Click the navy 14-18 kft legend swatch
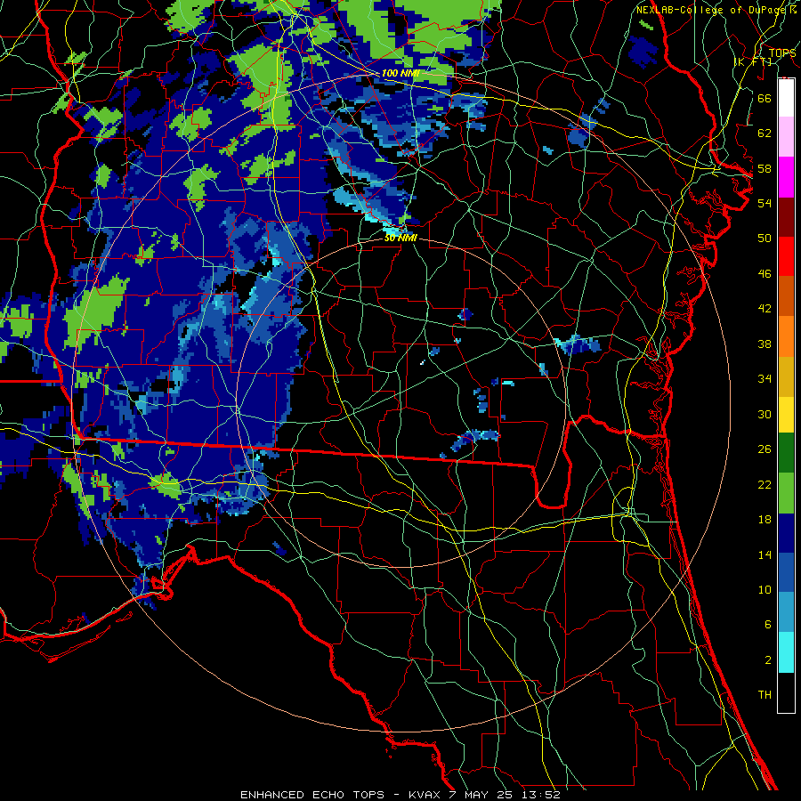This screenshot has height=801, width=801. pos(786,533)
